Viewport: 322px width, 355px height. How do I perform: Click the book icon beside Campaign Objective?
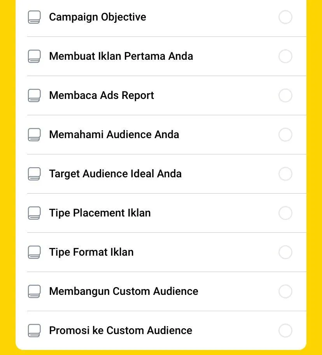click(x=34, y=17)
